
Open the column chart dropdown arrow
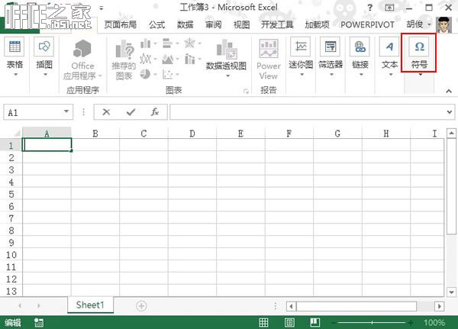coord(155,44)
